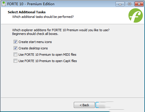The image size is (145, 112).
Task: Click the 'Which additional tasks should be performed?' subtitle
Action: tap(43, 17)
